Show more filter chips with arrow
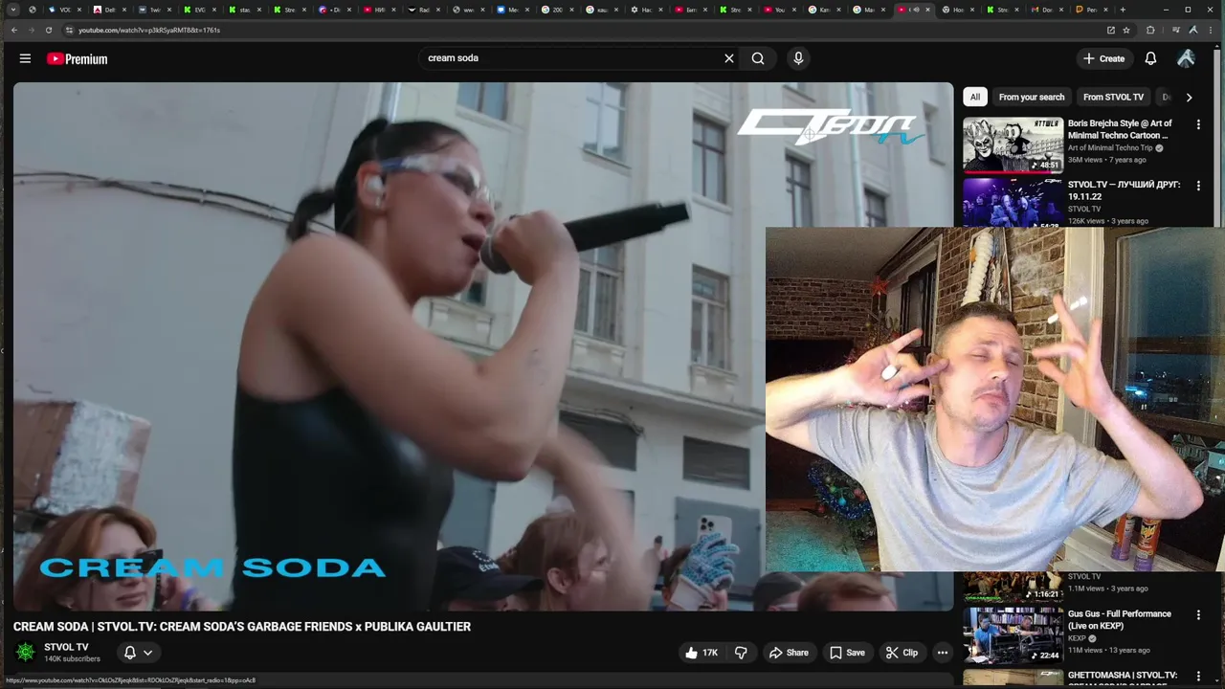 click(x=1189, y=97)
